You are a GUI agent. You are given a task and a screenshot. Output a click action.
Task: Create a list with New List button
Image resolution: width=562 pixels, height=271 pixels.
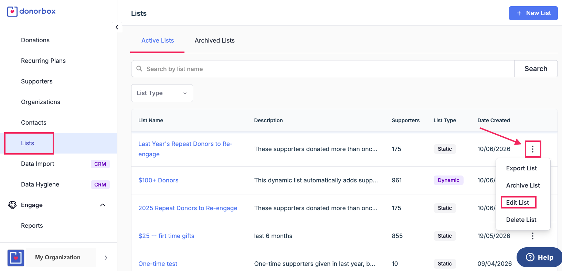click(x=533, y=13)
